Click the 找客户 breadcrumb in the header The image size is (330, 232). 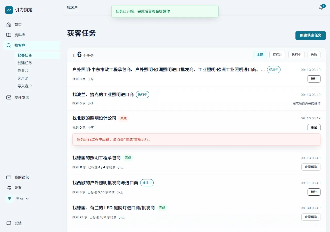(x=72, y=7)
